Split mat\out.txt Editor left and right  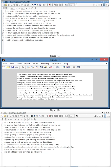click(x=97, y=5)
